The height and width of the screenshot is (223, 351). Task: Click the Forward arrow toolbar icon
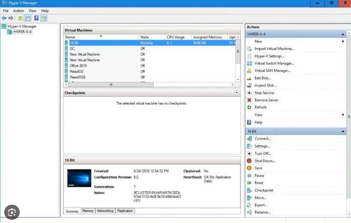click(x=11, y=18)
